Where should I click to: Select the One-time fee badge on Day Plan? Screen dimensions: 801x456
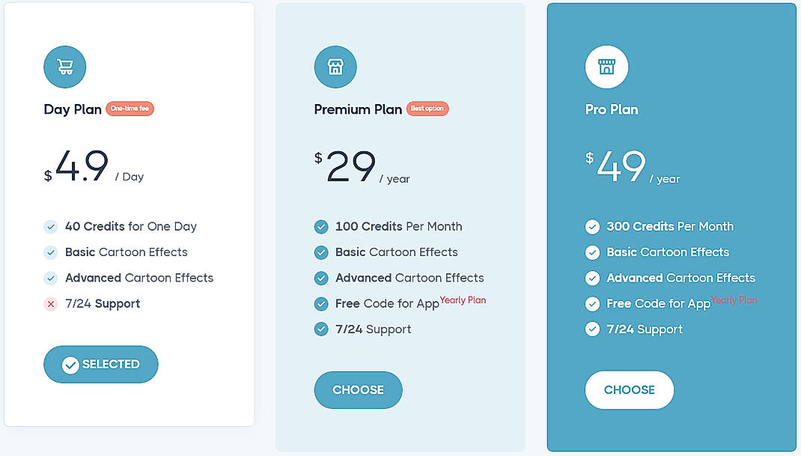click(x=130, y=109)
